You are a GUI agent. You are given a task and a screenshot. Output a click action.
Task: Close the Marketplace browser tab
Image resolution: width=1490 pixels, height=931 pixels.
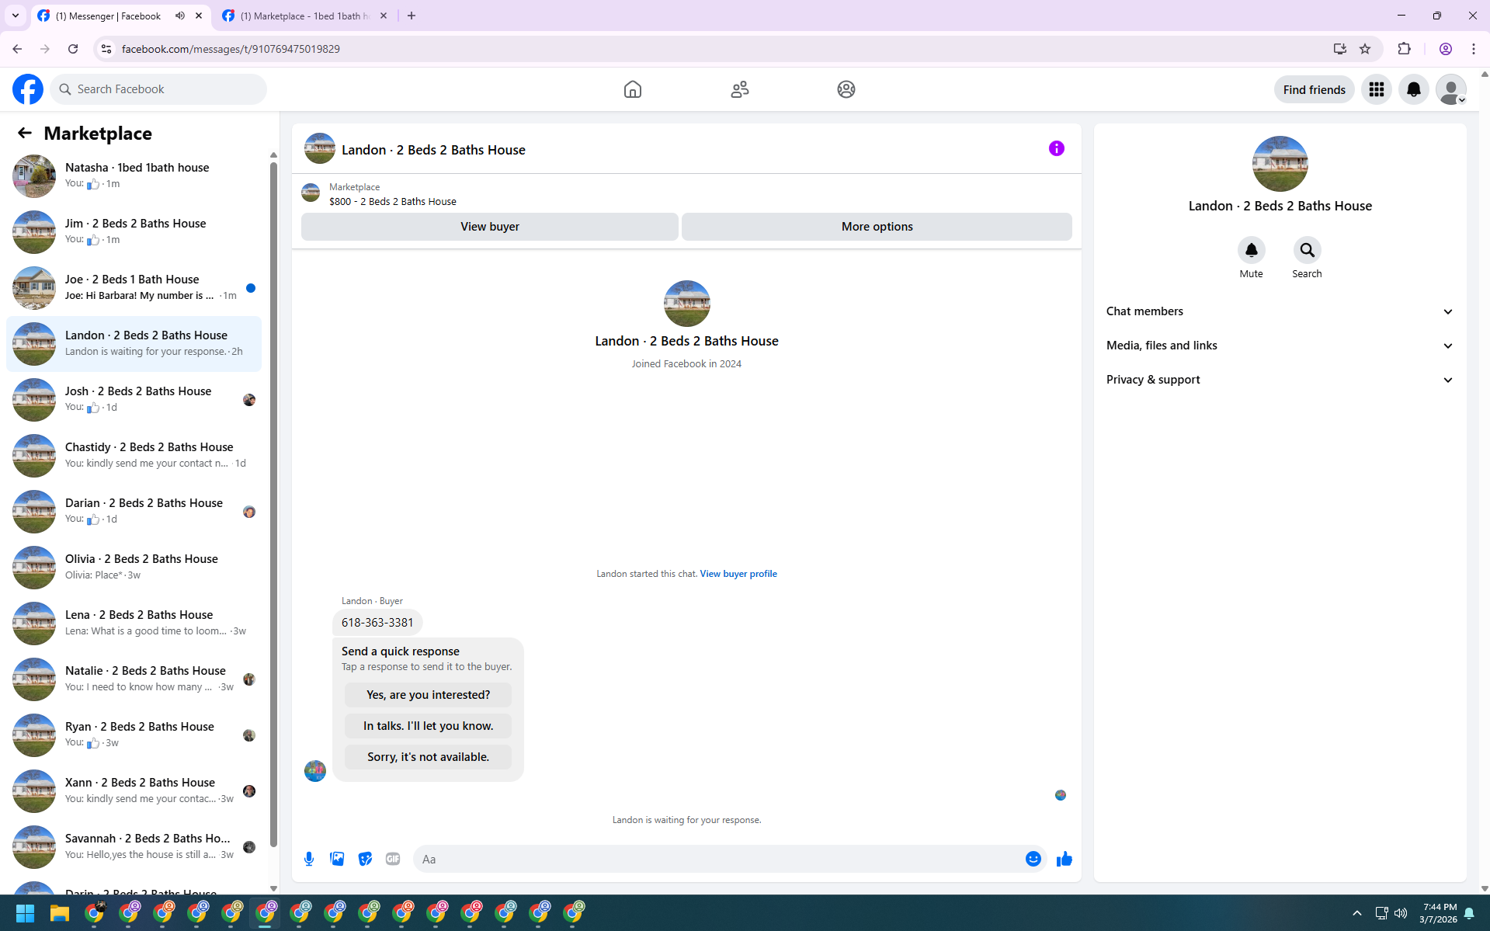point(384,16)
